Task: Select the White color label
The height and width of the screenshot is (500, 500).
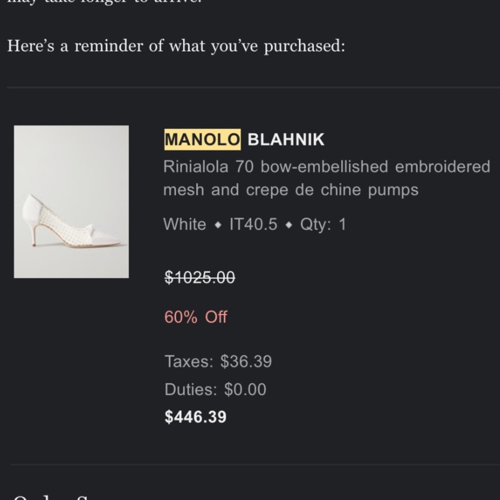Action: pyautogui.click(x=184, y=224)
